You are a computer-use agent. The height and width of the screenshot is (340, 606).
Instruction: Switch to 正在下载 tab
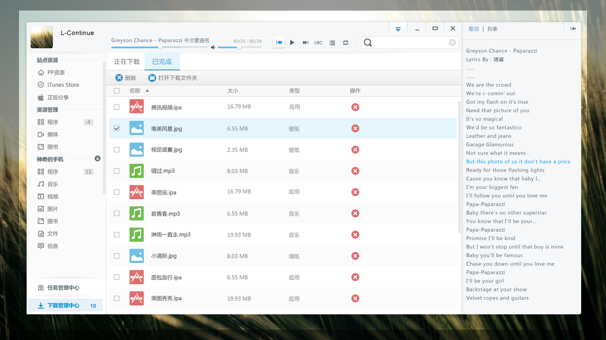pyautogui.click(x=127, y=62)
